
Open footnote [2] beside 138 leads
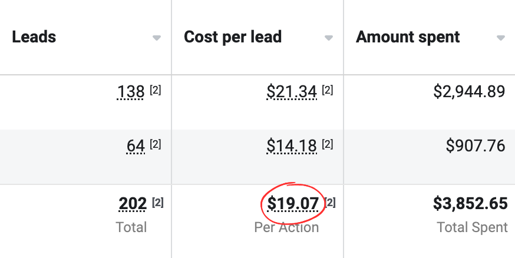click(156, 91)
